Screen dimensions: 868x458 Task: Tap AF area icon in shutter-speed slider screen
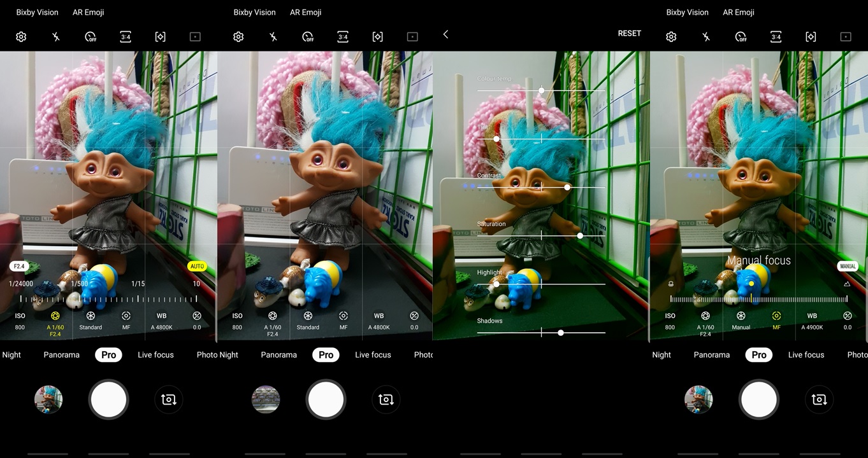tap(196, 37)
